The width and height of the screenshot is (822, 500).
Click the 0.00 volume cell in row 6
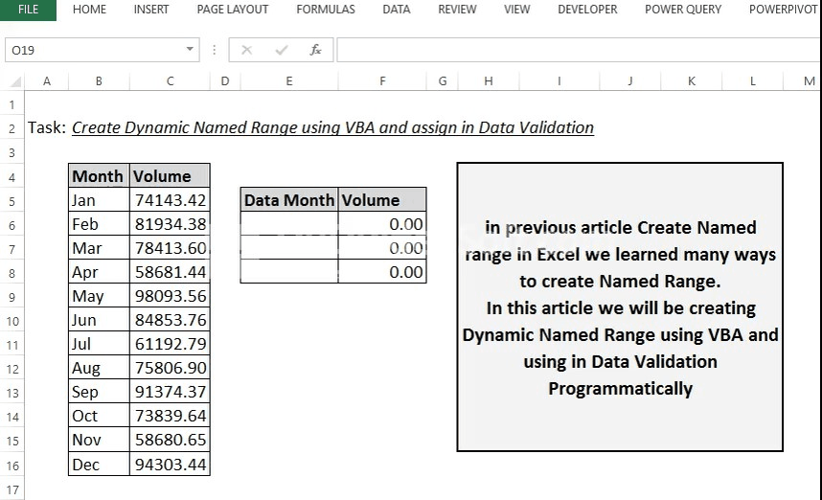382,224
